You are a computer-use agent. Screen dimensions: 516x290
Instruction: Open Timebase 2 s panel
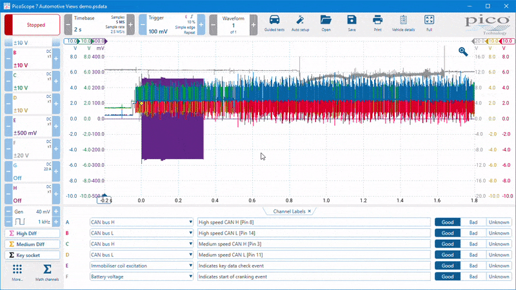(x=99, y=24)
